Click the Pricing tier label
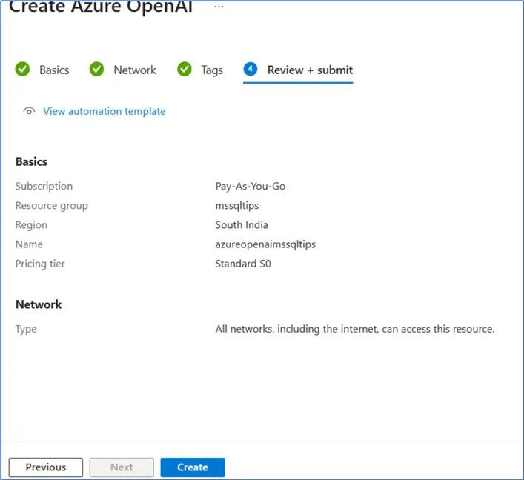 coord(40,264)
